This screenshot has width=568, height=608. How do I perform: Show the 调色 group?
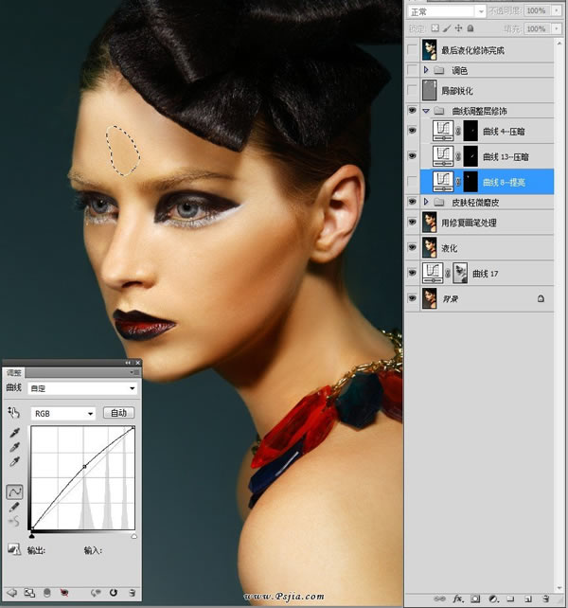[412, 70]
